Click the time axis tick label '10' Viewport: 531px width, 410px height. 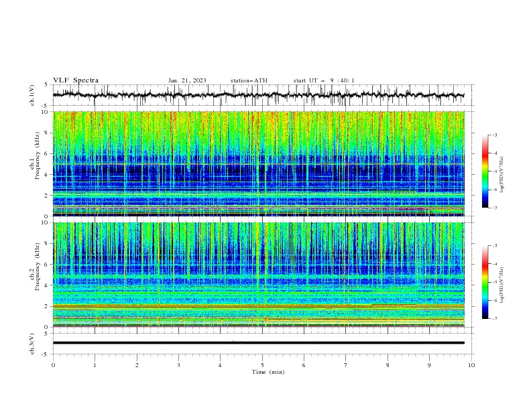471,365
